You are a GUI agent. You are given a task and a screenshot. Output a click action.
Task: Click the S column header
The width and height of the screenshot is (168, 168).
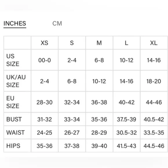point(72,43)
